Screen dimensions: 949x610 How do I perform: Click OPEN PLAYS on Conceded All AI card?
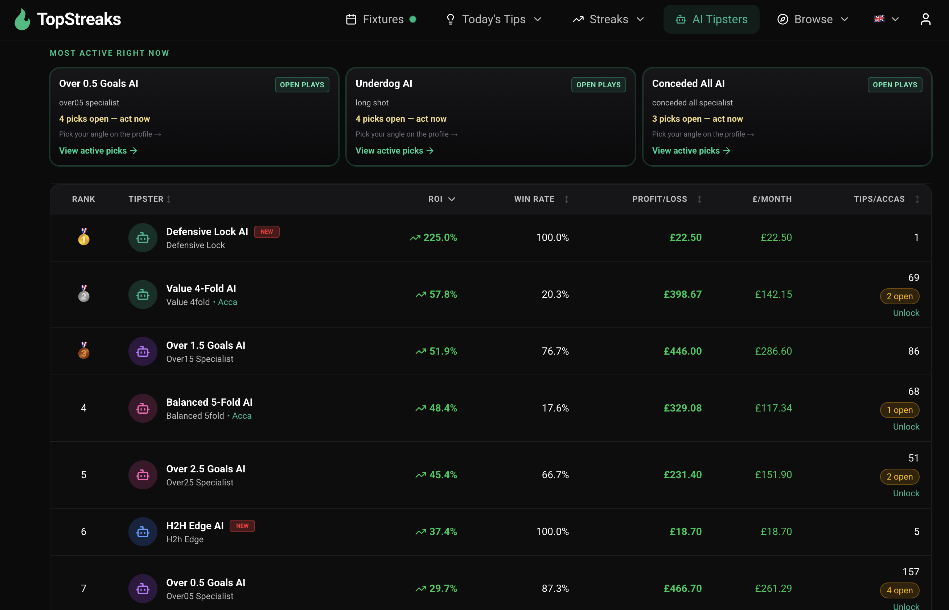coord(894,84)
